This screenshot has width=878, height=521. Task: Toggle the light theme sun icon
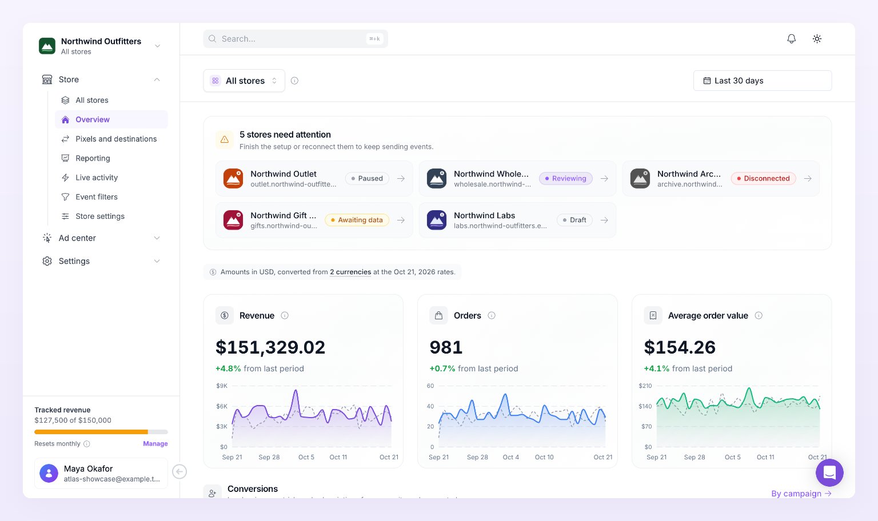817,39
